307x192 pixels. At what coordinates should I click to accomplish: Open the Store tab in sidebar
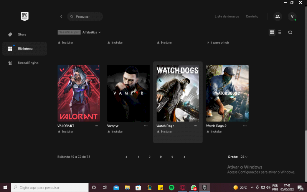[22, 35]
